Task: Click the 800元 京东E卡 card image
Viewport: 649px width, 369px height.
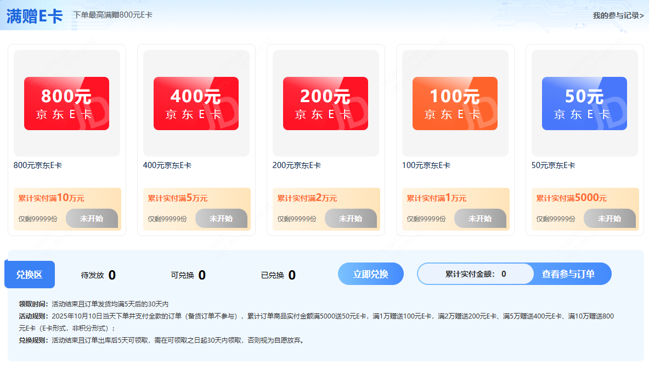Action: point(66,103)
